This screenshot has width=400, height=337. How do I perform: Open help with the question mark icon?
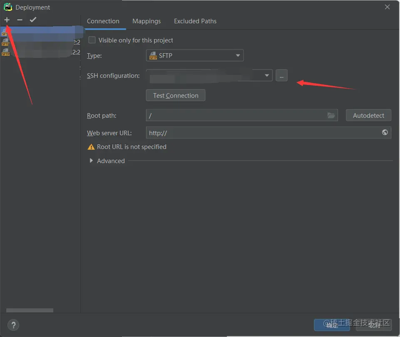click(13, 325)
